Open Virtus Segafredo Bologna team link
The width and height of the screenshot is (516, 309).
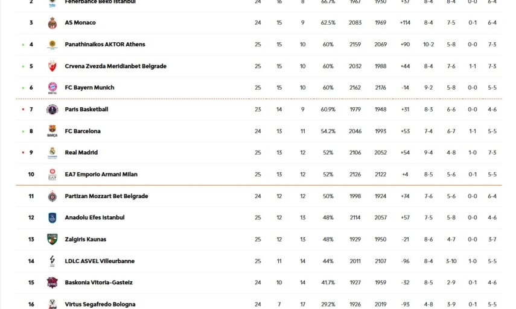[x=100, y=304]
